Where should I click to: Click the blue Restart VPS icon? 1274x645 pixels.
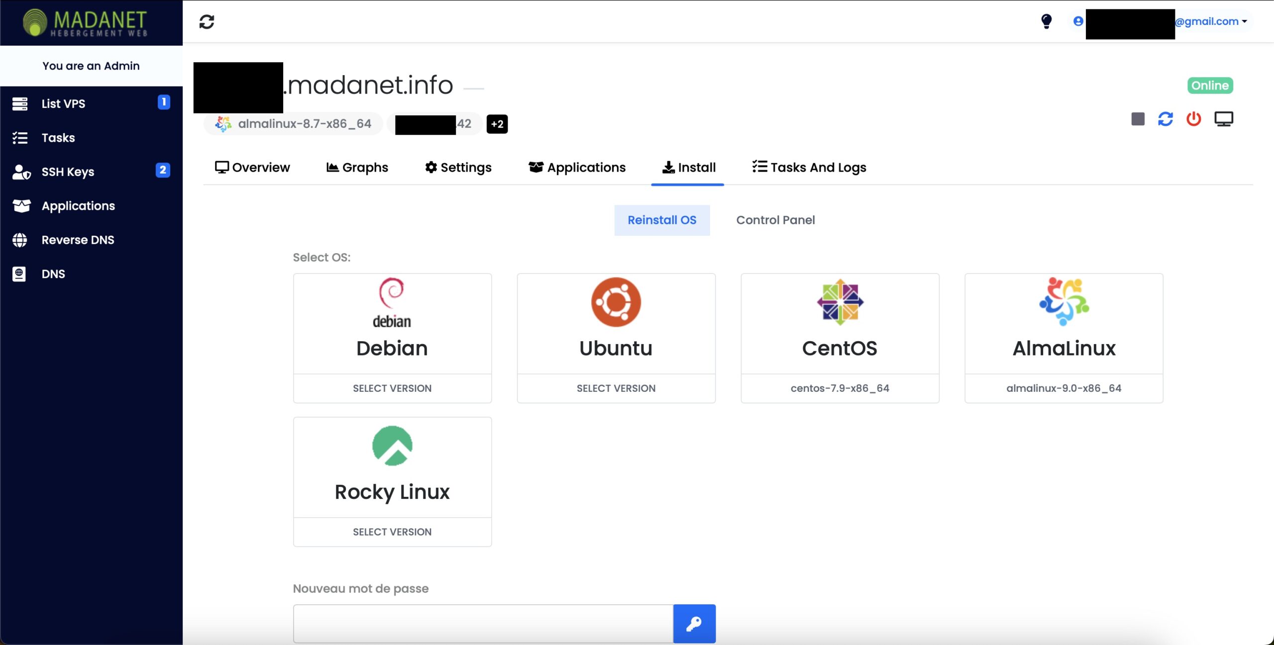[x=1166, y=119]
